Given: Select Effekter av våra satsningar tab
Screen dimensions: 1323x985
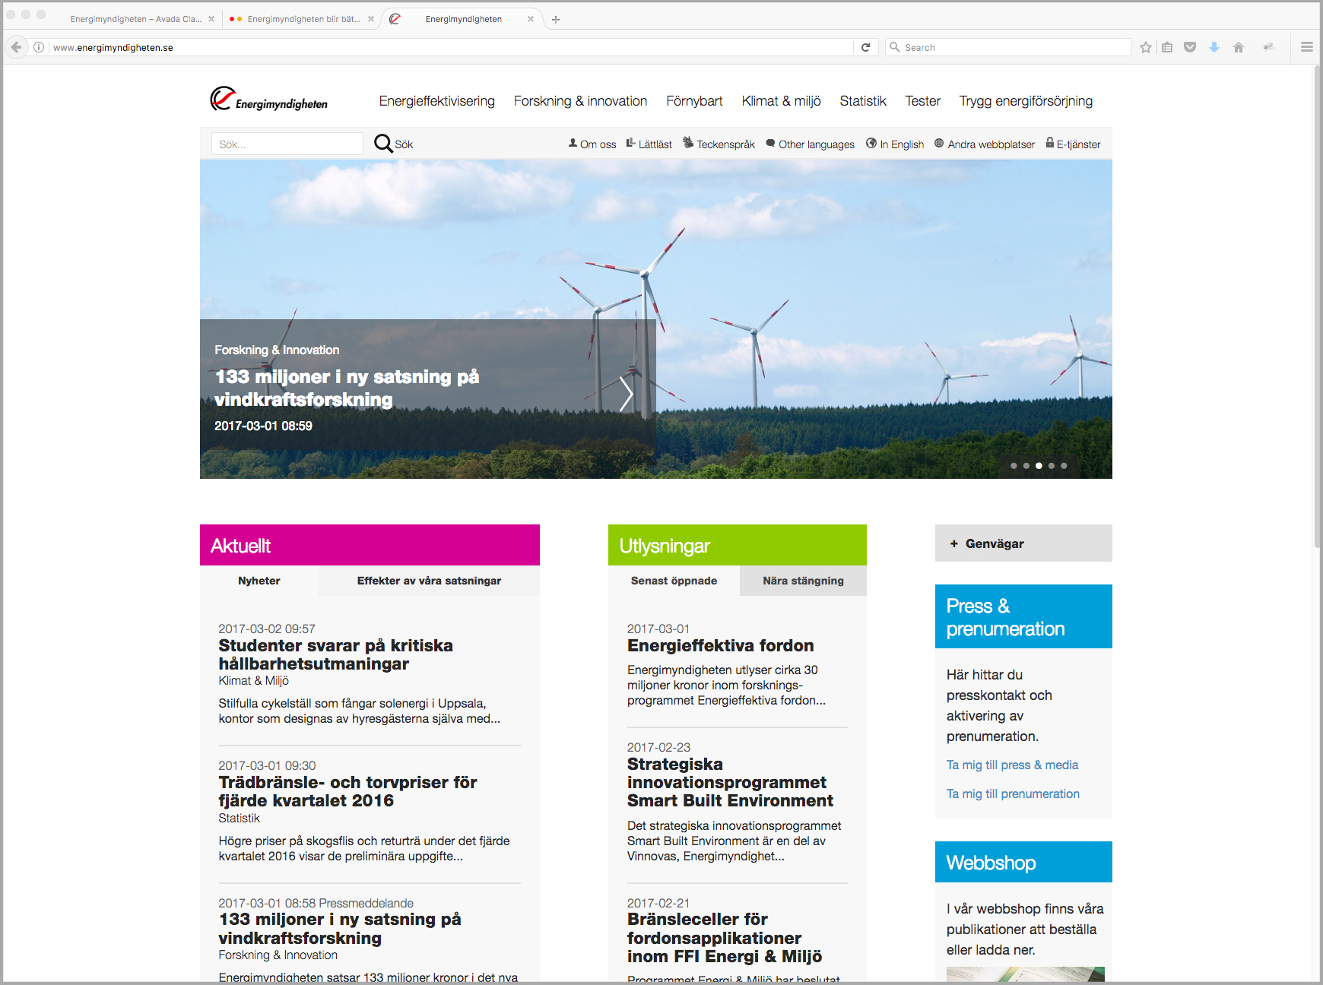Looking at the screenshot, I should 429,581.
